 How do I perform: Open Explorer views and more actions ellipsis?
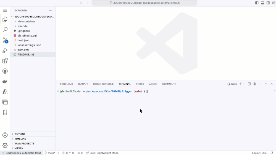[x=51, y=10]
